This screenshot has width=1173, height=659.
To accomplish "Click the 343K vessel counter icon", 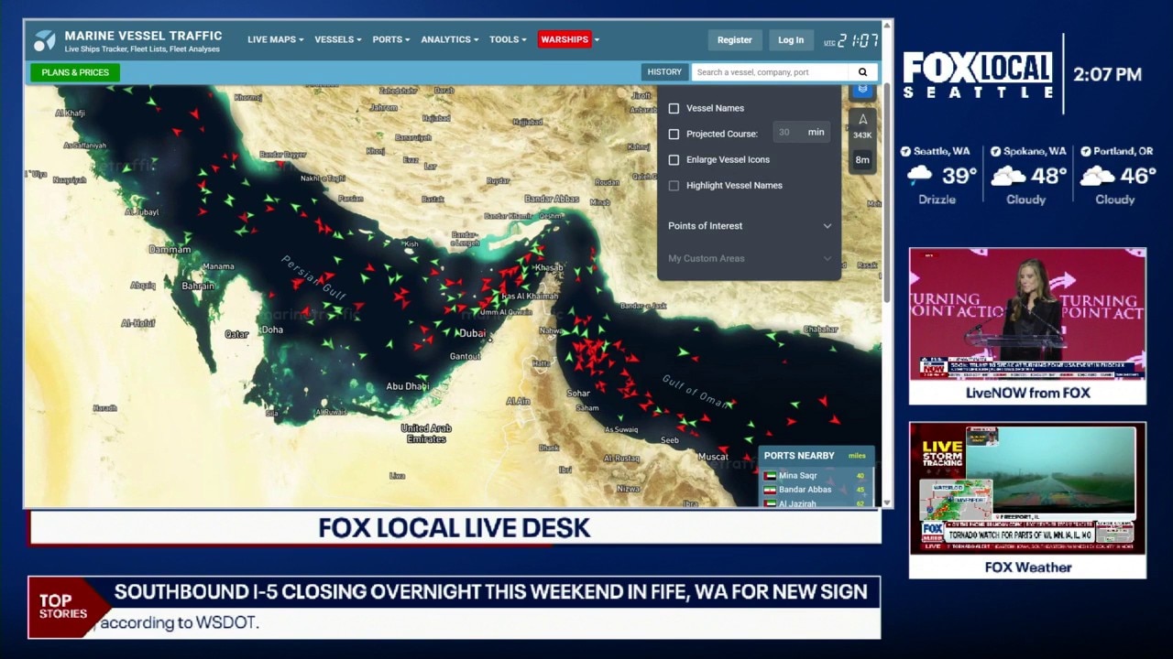I will coord(862,135).
